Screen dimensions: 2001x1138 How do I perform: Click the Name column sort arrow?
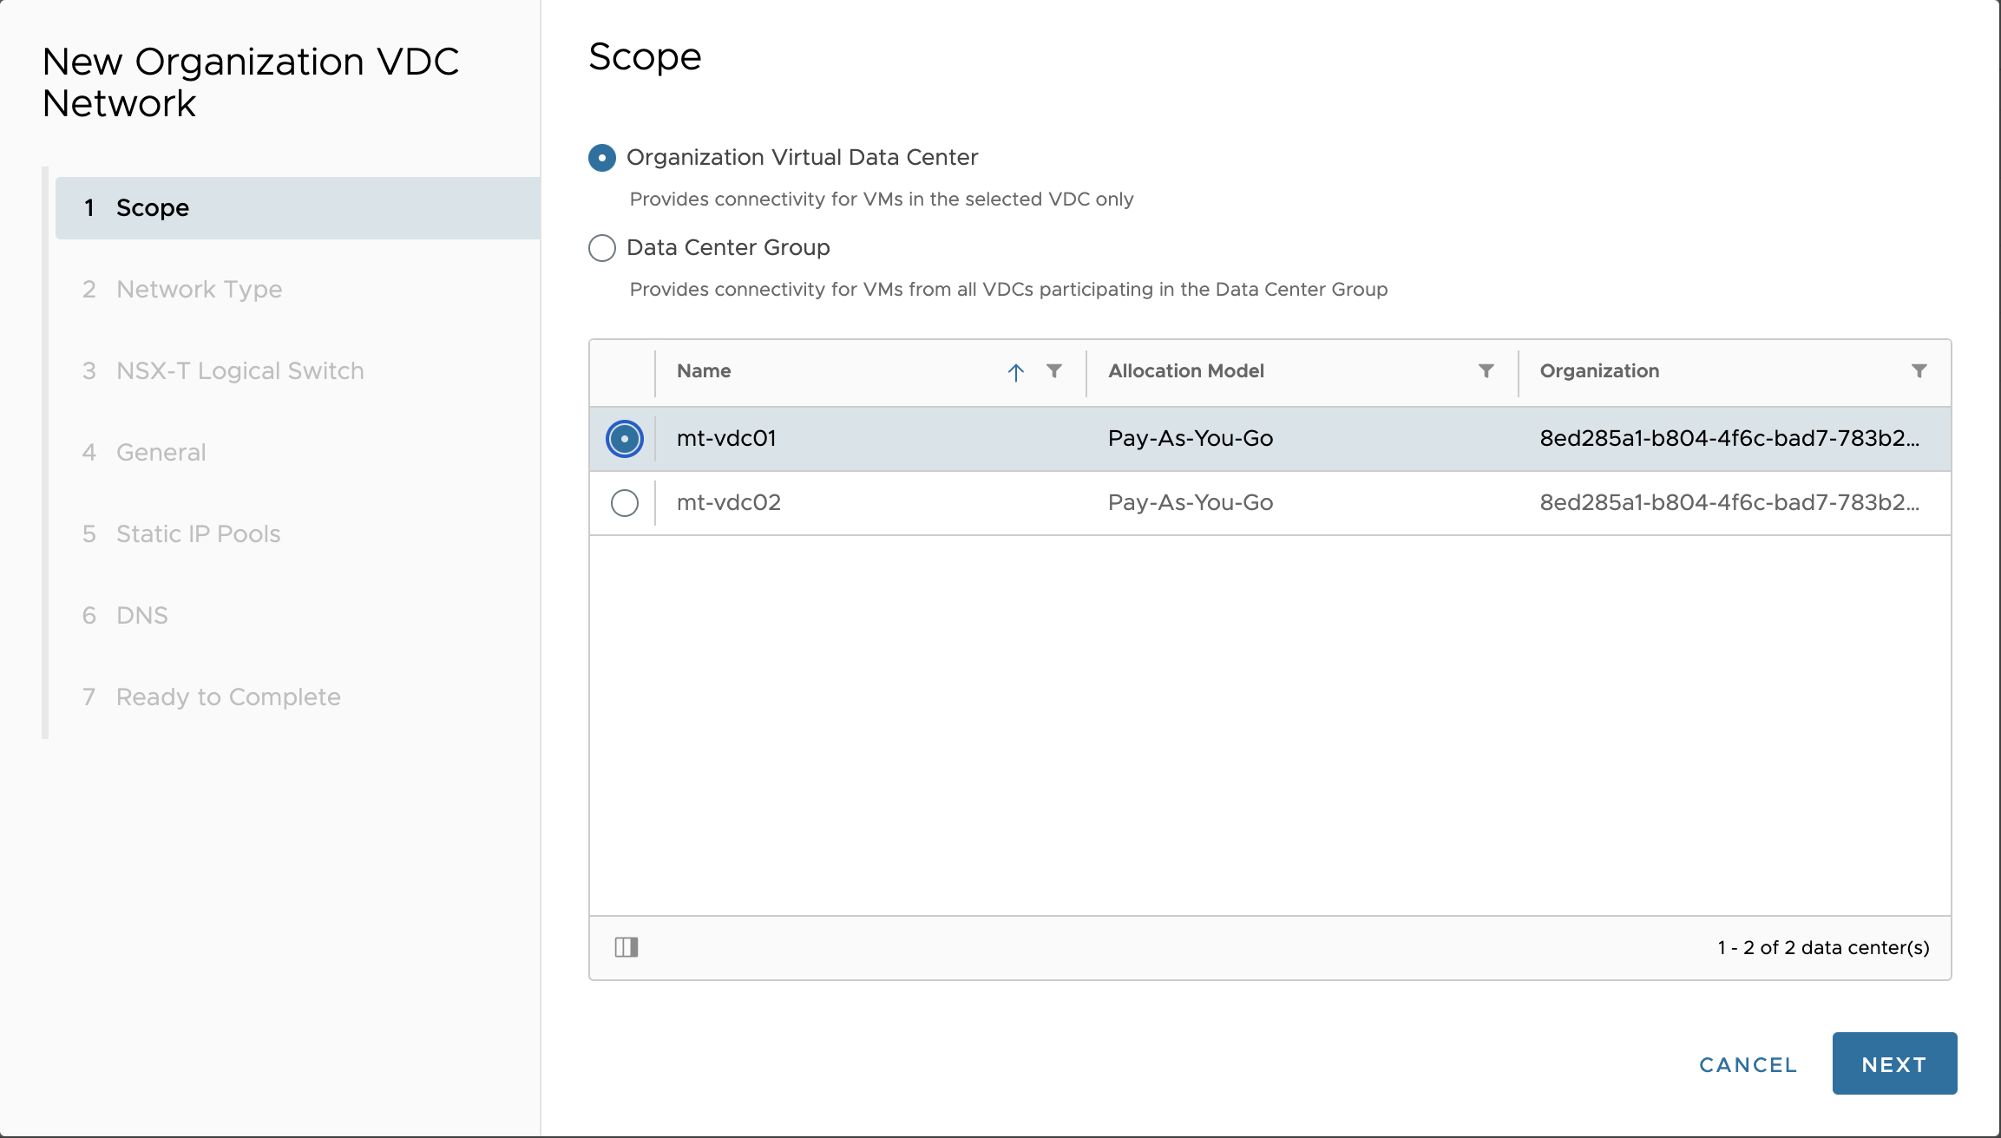[1015, 372]
